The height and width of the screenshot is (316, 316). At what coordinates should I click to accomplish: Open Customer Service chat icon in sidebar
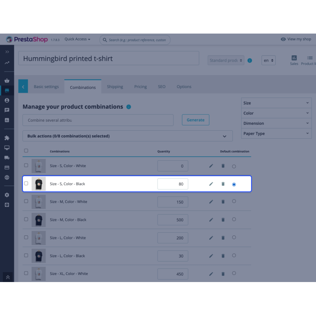[7, 110]
